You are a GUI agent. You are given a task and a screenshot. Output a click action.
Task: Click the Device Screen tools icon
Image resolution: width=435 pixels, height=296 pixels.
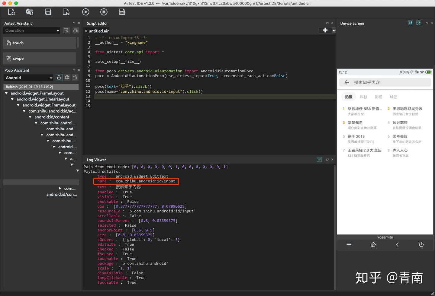(x=419, y=23)
